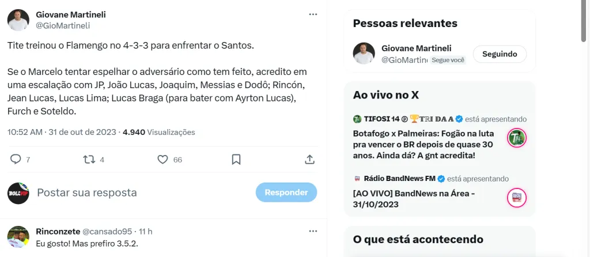590x257 pixels.
Task: Click the share icon on the tweet
Action: coord(309,160)
